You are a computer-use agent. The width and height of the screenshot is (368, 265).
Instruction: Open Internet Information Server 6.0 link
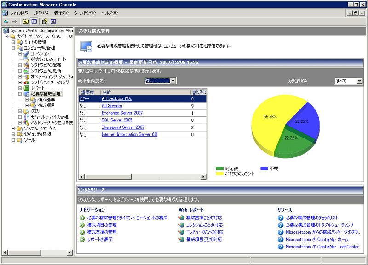click(129, 134)
